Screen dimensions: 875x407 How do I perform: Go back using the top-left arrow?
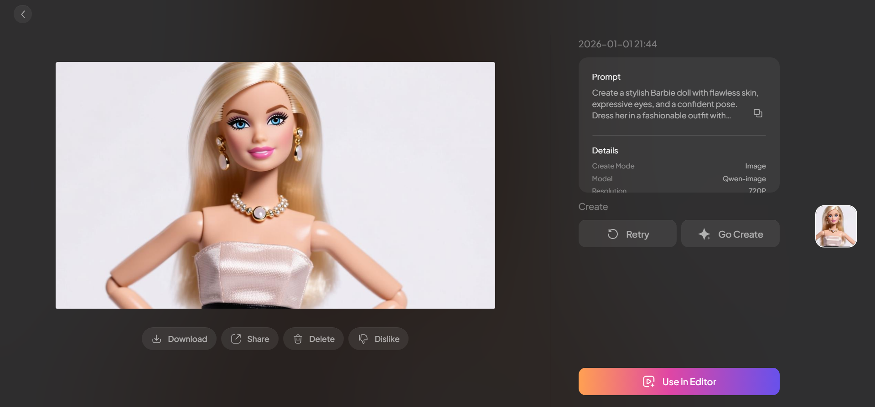click(23, 14)
